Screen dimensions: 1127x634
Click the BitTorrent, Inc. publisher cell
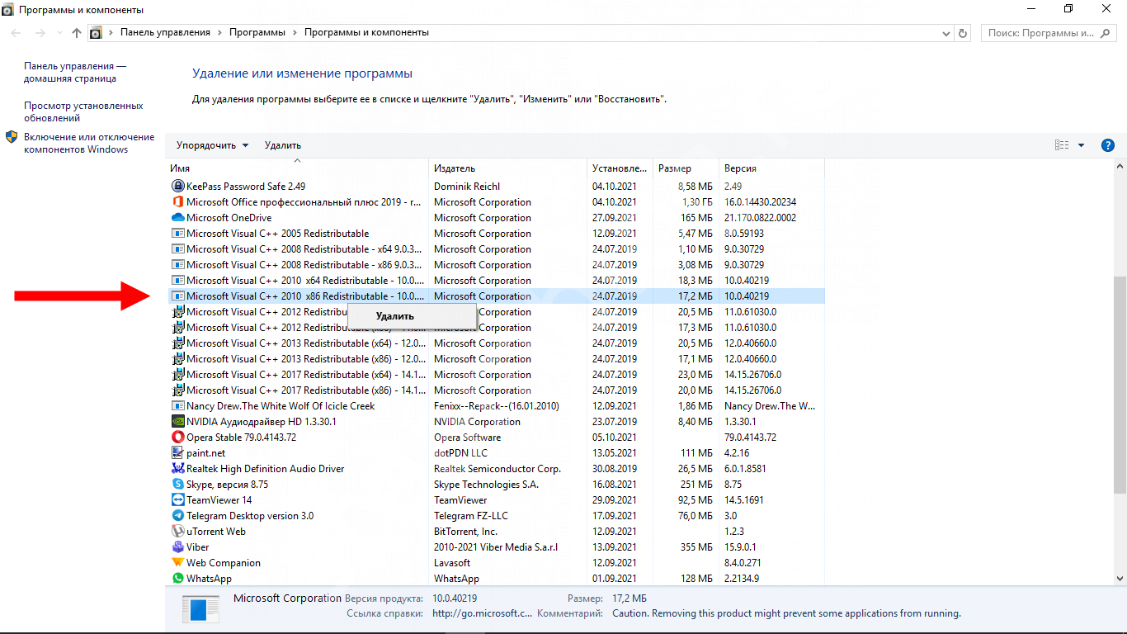[x=466, y=532]
